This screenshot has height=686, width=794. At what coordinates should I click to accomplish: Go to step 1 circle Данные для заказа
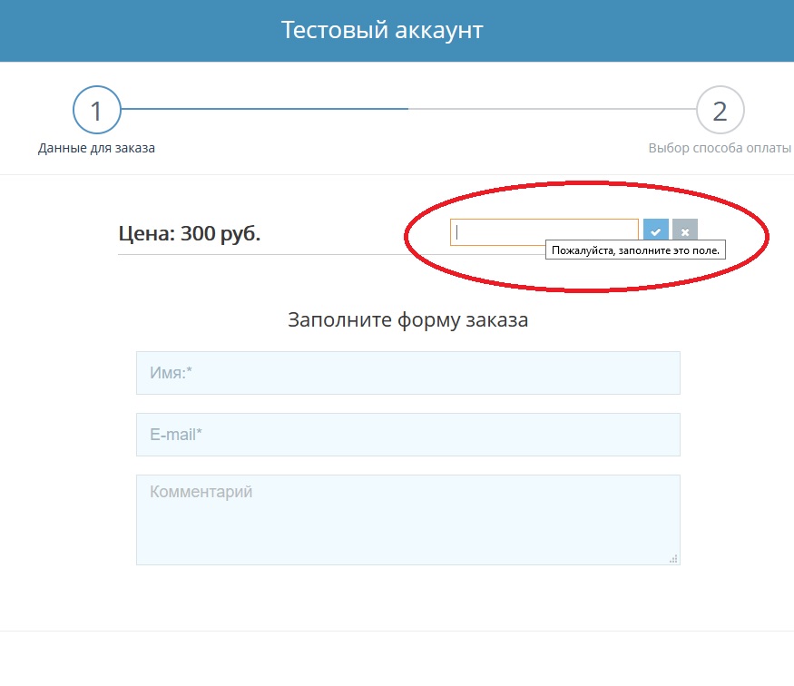(x=97, y=110)
